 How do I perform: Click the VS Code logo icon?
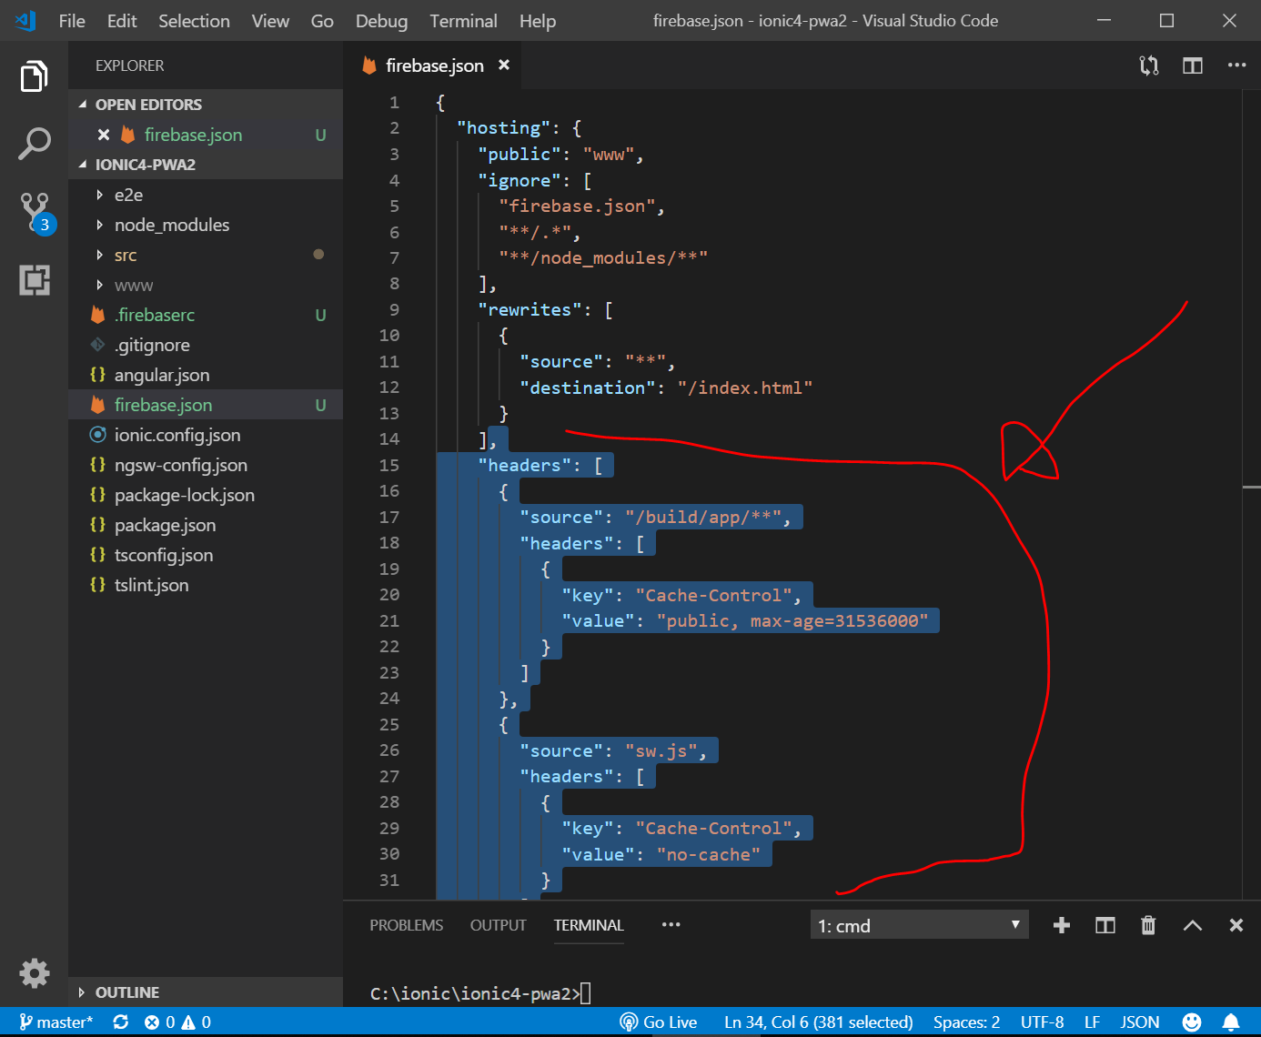pos(25,20)
